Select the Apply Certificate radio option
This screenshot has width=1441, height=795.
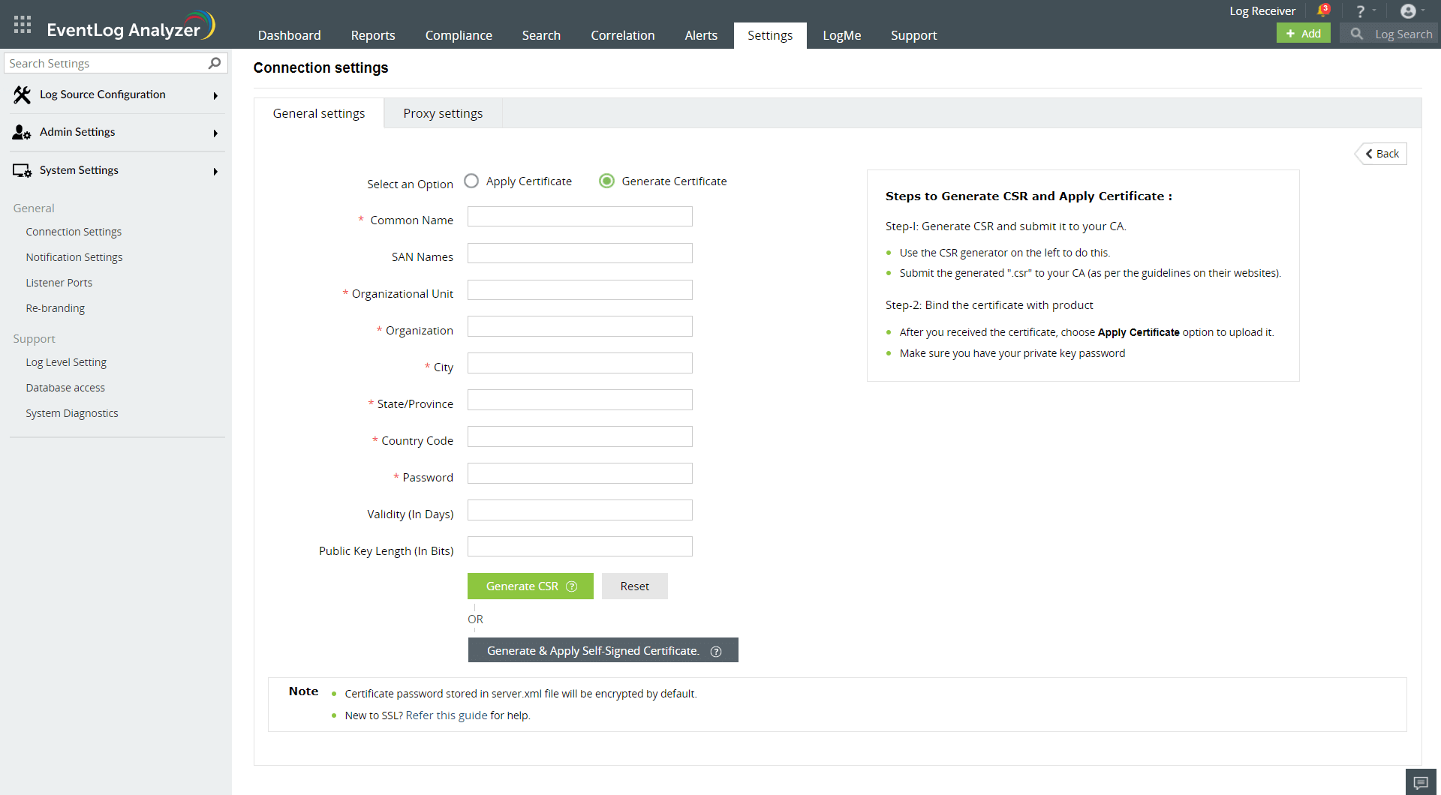point(471,181)
